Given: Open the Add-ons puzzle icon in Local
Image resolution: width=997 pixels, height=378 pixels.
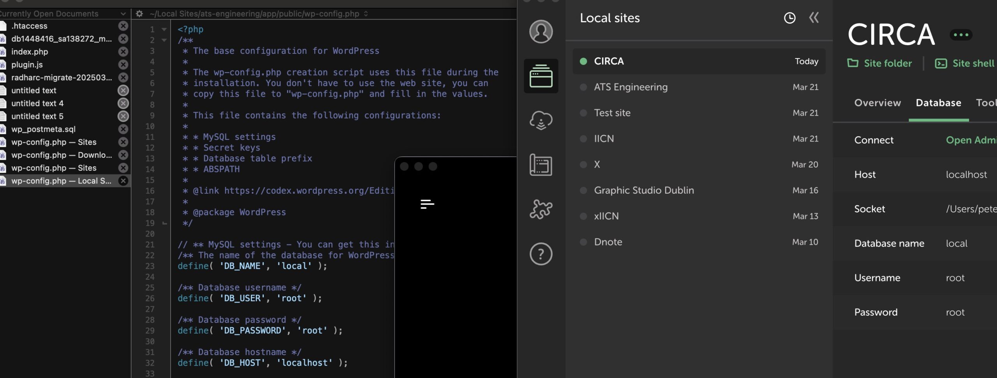Looking at the screenshot, I should (541, 209).
